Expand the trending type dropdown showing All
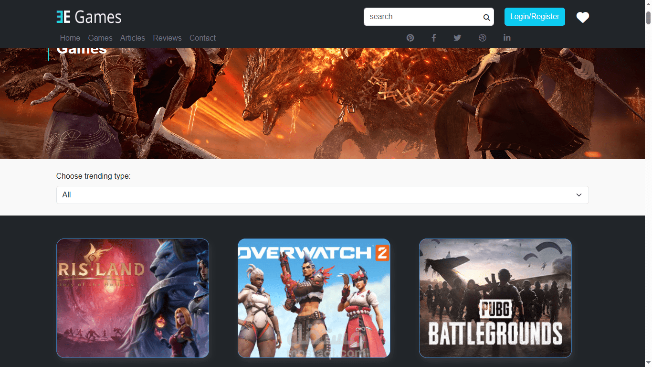This screenshot has height=367, width=652. pyautogui.click(x=322, y=195)
